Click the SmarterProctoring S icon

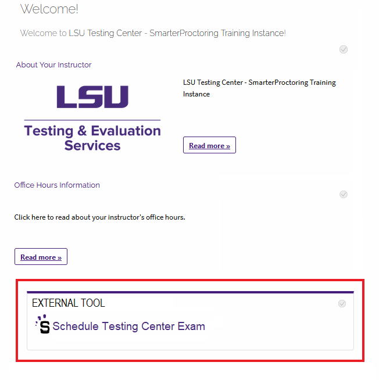44,325
